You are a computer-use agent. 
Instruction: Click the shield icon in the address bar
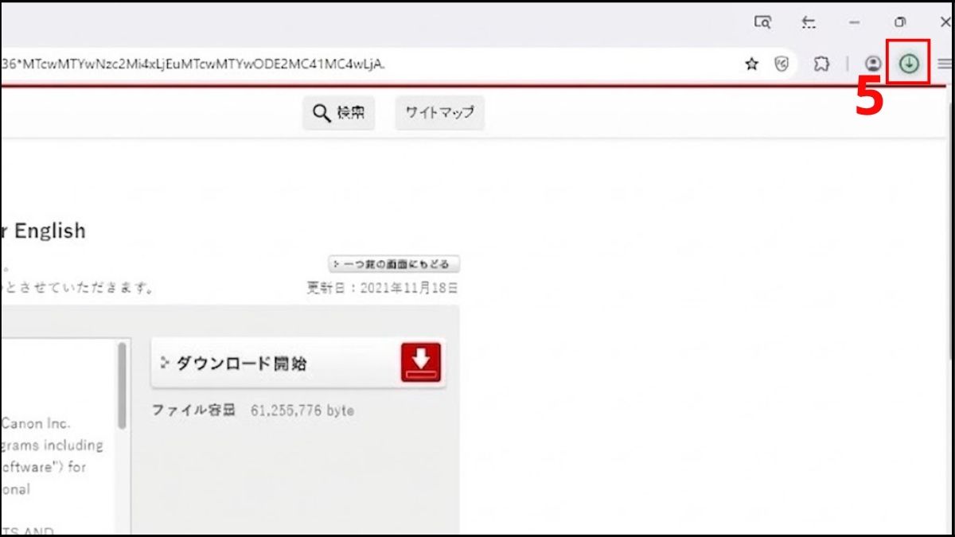pos(782,64)
